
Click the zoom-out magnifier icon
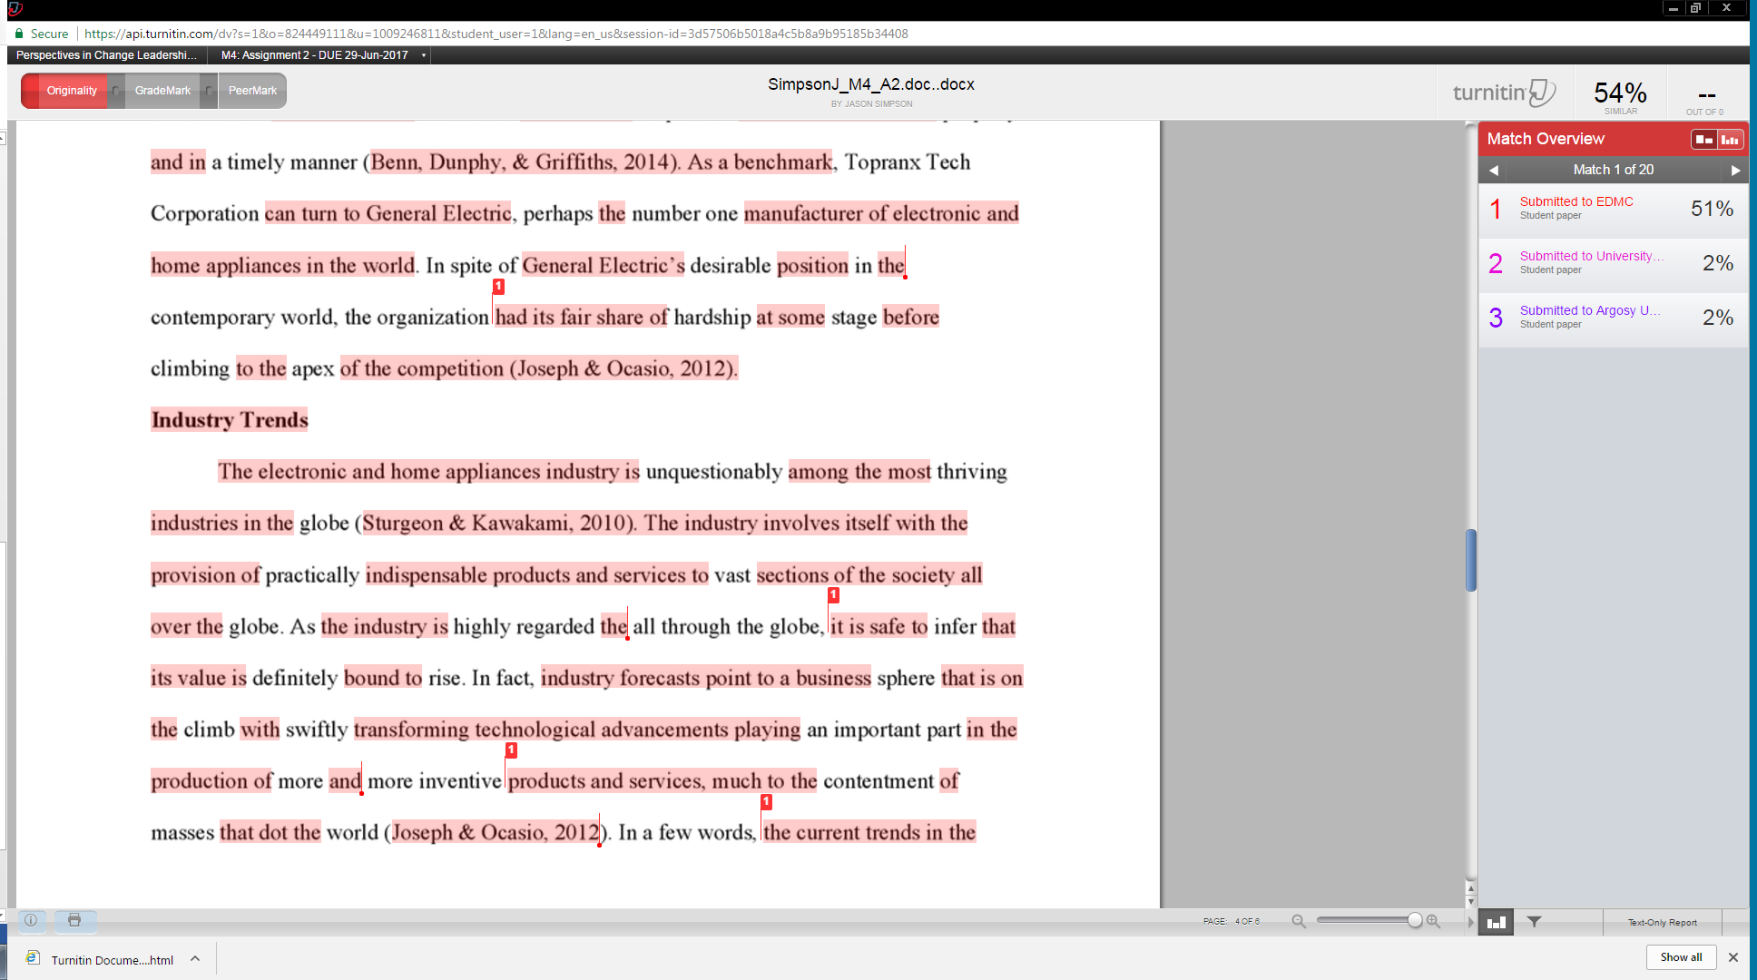click(1299, 920)
